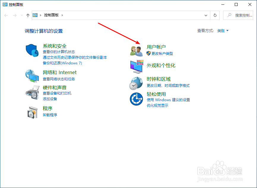Open 系统和安全 shield icon

tap(32, 51)
